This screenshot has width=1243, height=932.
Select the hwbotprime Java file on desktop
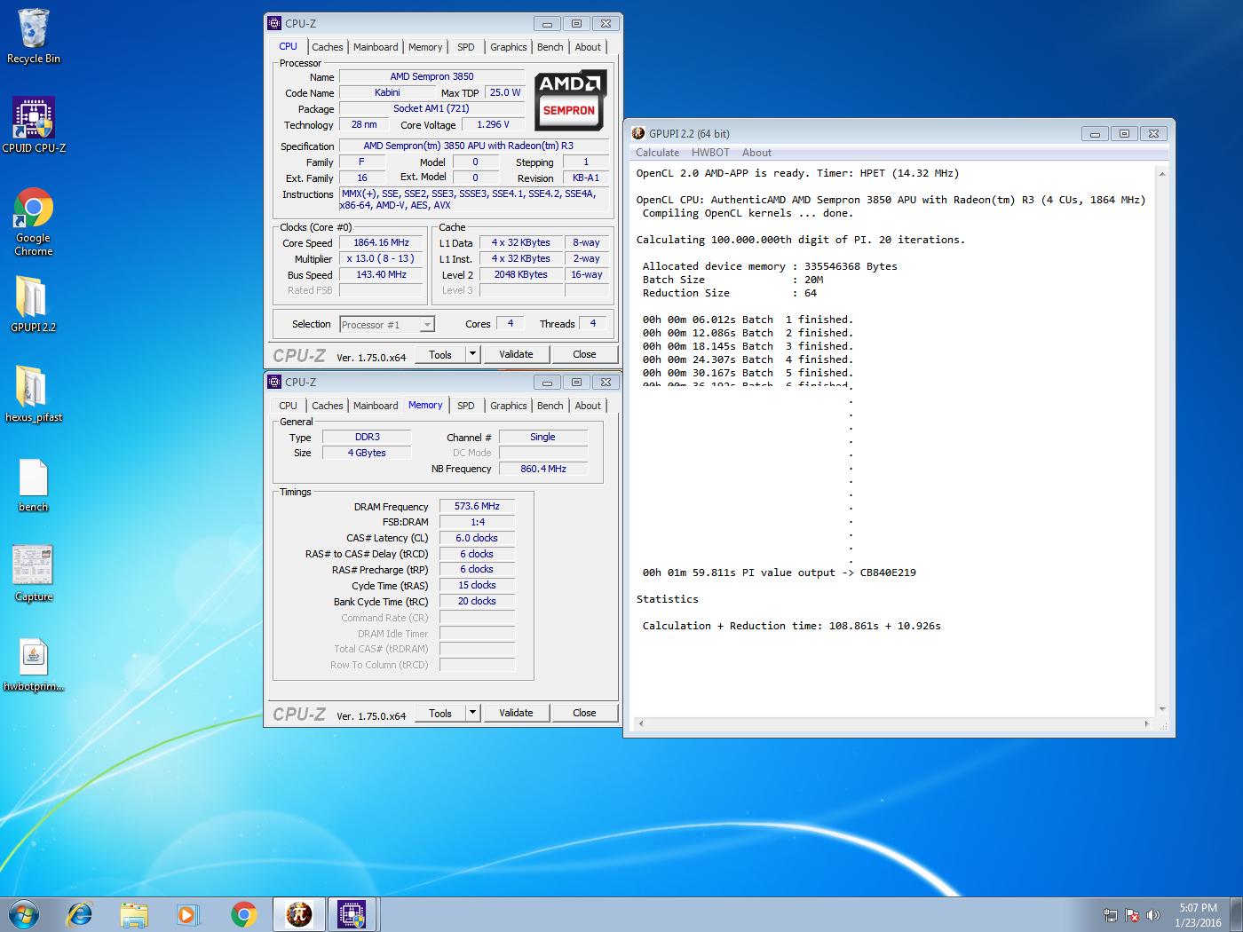34,665
